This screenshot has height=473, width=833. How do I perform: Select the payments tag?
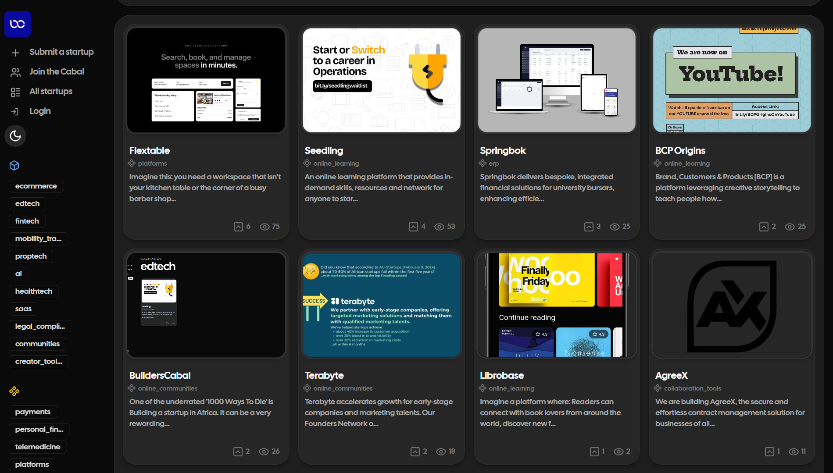tap(33, 412)
